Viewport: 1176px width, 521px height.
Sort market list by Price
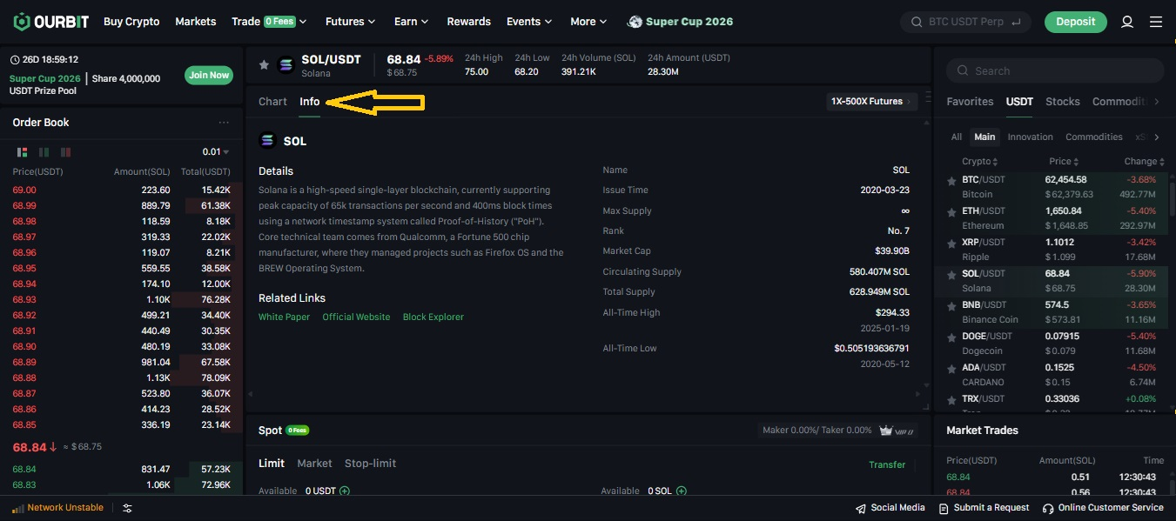point(1064,162)
